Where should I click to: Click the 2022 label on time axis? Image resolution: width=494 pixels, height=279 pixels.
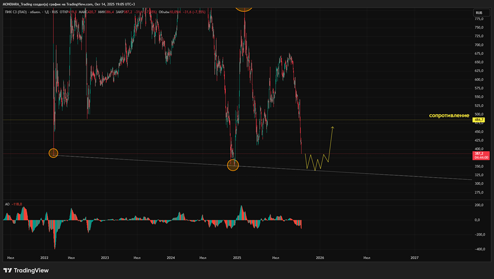click(44, 258)
